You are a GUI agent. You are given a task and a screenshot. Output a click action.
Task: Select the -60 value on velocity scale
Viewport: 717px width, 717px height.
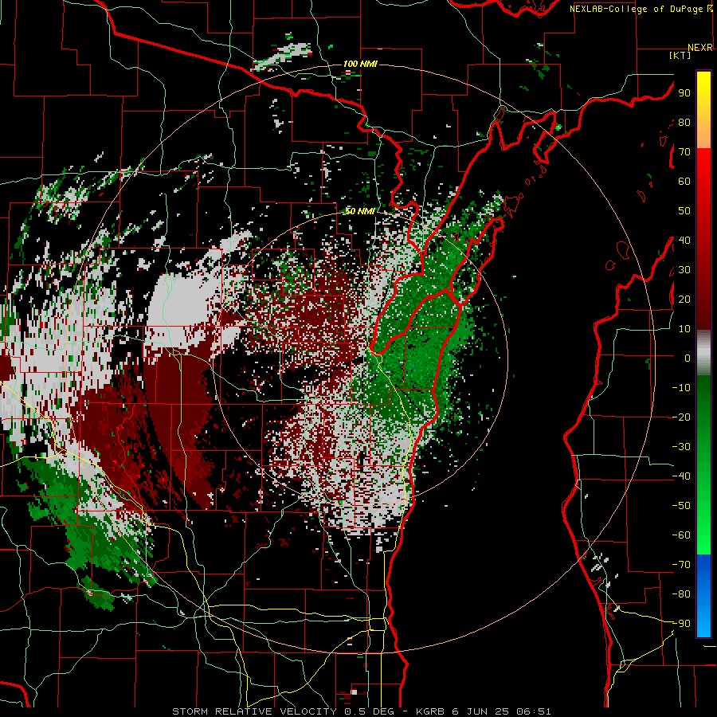pyautogui.click(x=681, y=535)
